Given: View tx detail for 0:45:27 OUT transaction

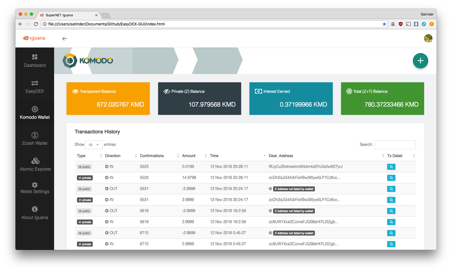Looking at the screenshot, I should (x=391, y=233).
